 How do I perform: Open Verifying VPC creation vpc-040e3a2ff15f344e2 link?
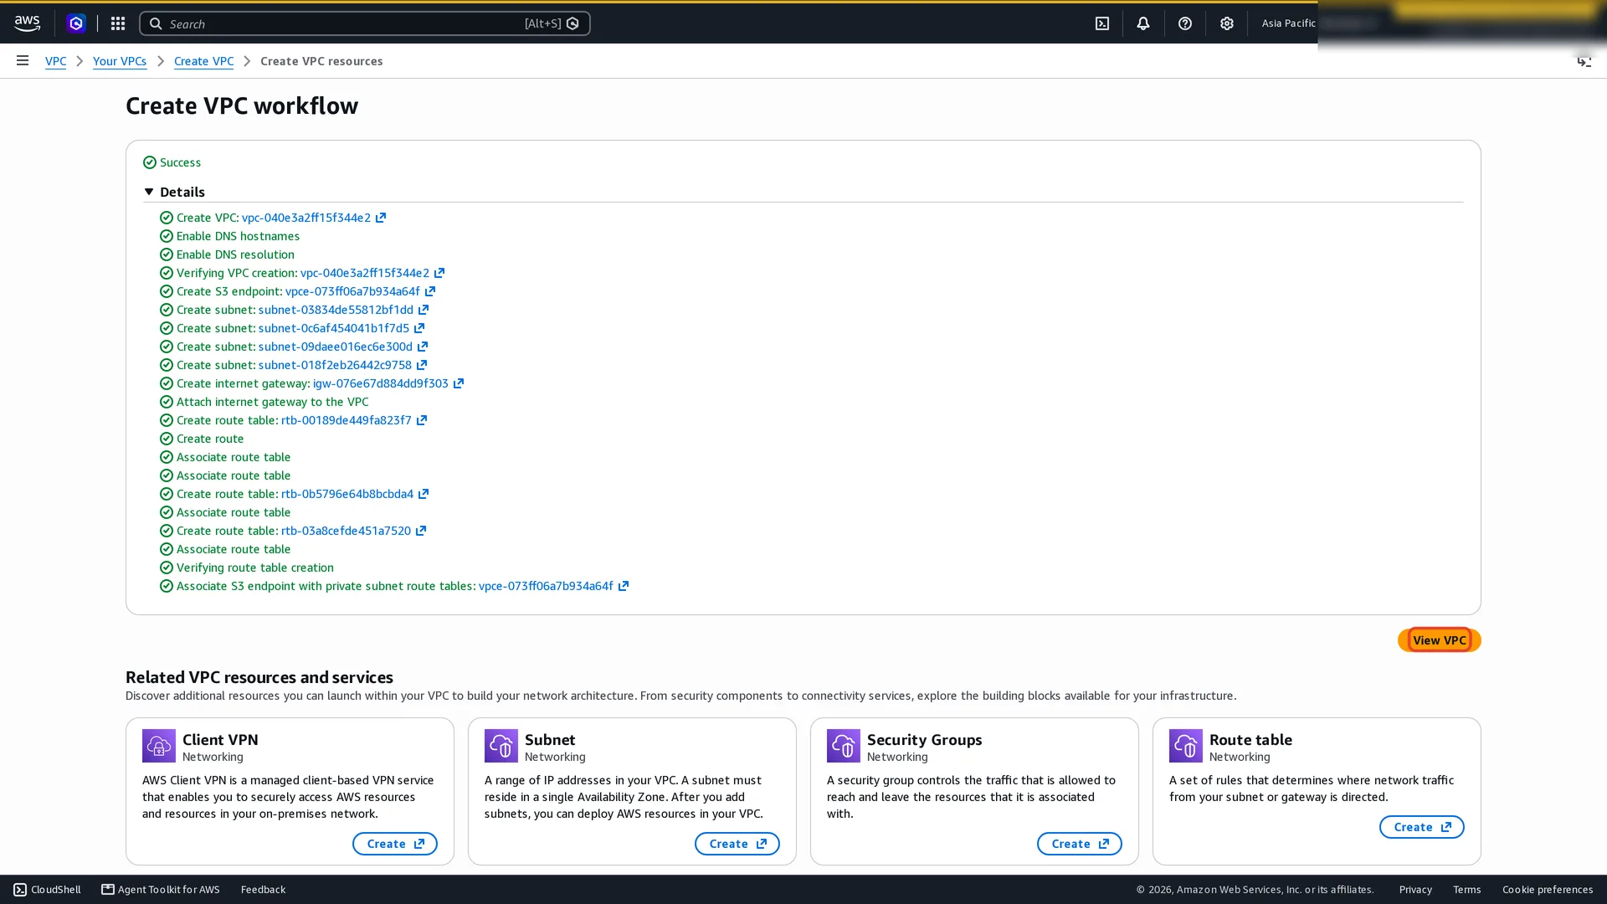365,273
